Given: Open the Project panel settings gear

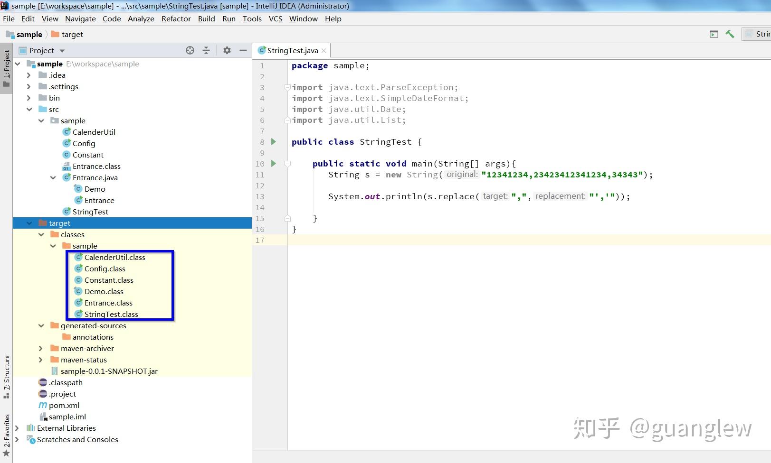Looking at the screenshot, I should (x=227, y=50).
